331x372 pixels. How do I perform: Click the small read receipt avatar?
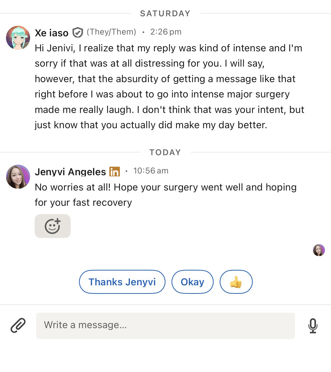tap(319, 250)
